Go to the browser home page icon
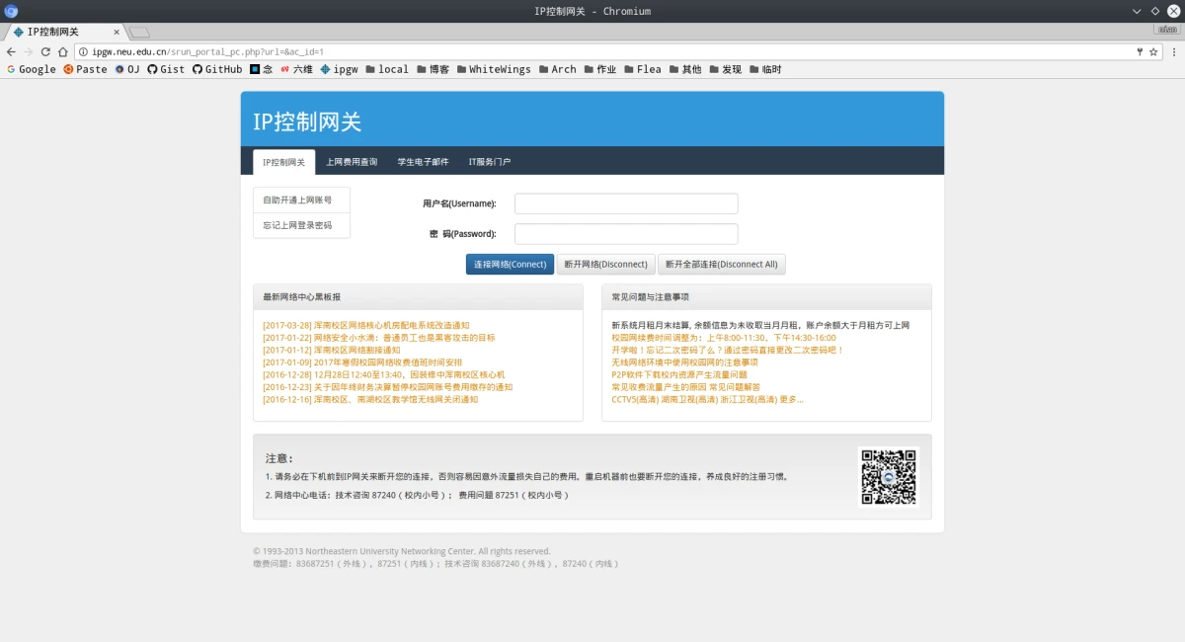Viewport: 1185px width, 642px height. 63,51
